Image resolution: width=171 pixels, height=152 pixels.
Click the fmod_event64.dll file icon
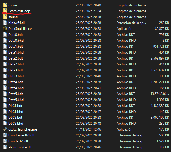5,135
